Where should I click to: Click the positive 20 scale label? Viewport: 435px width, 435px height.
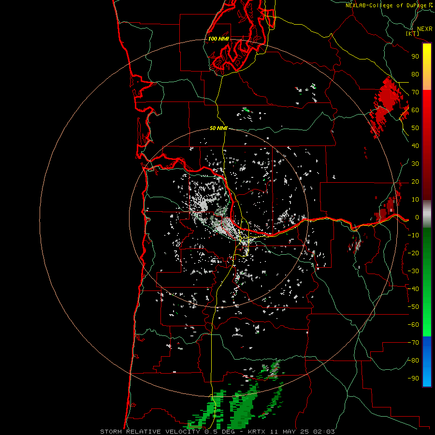pyautogui.click(x=415, y=181)
